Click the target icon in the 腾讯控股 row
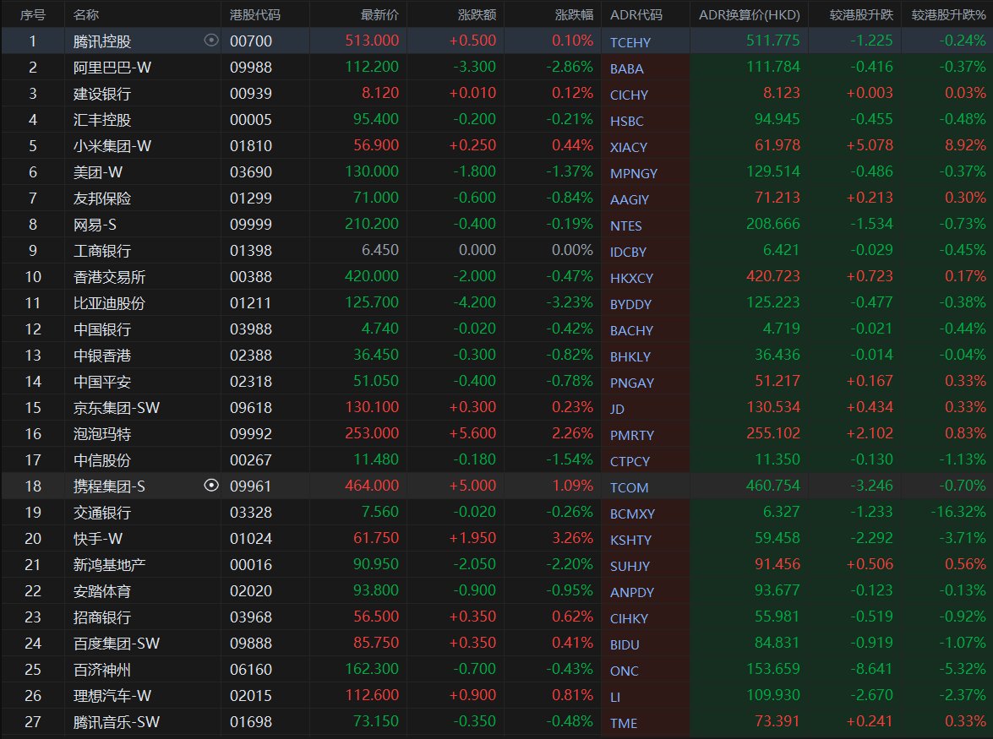 (x=211, y=41)
